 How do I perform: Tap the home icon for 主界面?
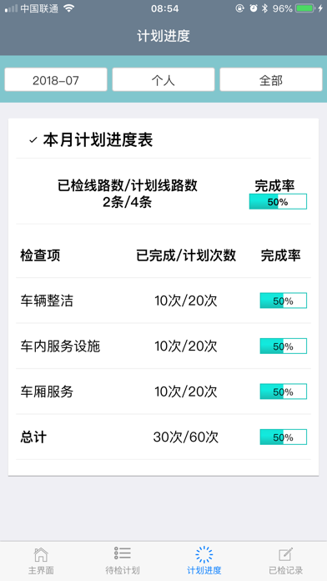pyautogui.click(x=41, y=554)
